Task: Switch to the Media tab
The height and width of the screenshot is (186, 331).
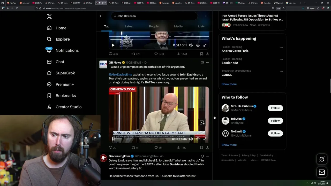Action: click(x=178, y=26)
